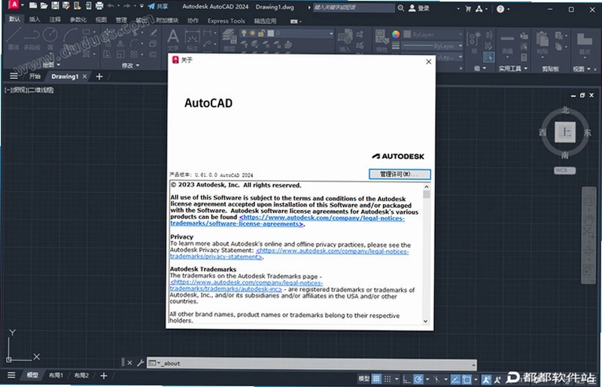Switch to the Parametric ribbon tab
The image size is (602, 387).
coord(78,20)
